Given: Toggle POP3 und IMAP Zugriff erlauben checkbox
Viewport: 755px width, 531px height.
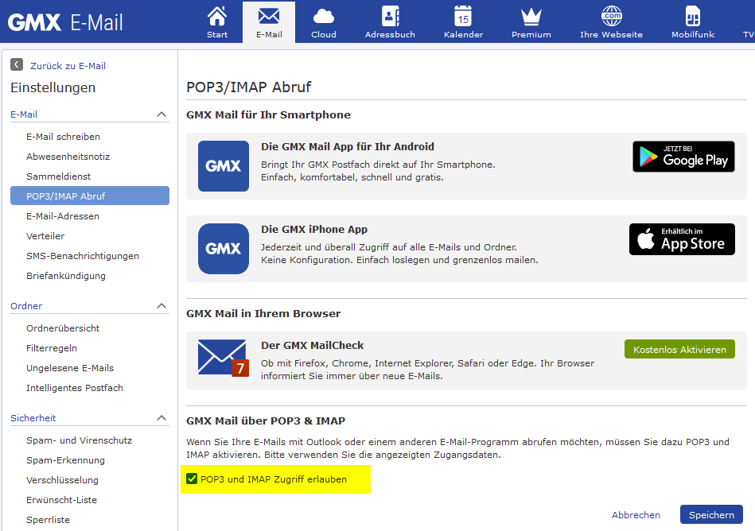Looking at the screenshot, I should pyautogui.click(x=192, y=479).
